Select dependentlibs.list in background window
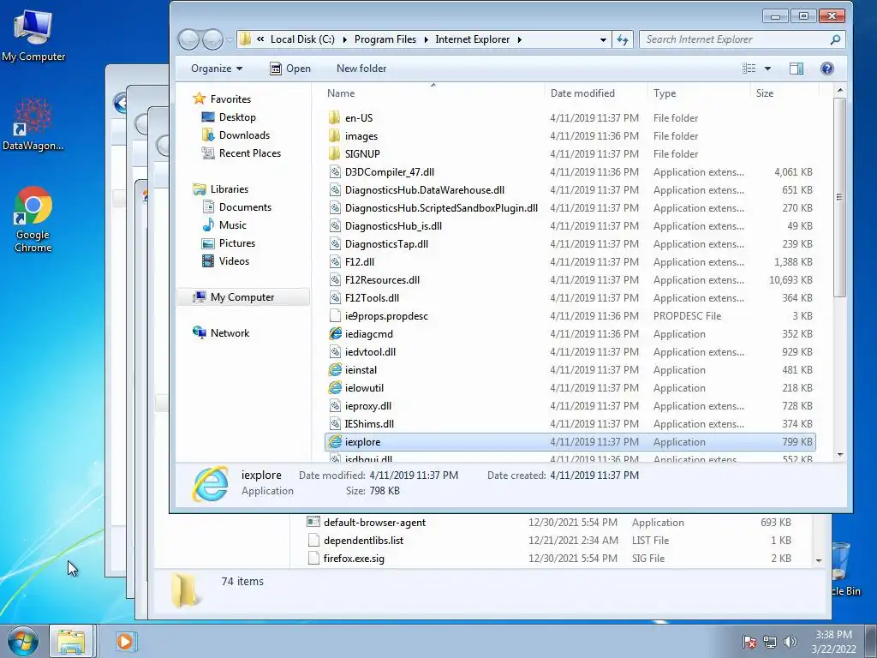Image resolution: width=877 pixels, height=658 pixels. [x=363, y=541]
